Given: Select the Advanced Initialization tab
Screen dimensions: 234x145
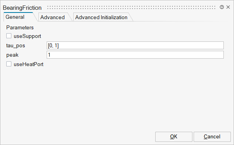Looking at the screenshot, I should [x=101, y=17].
